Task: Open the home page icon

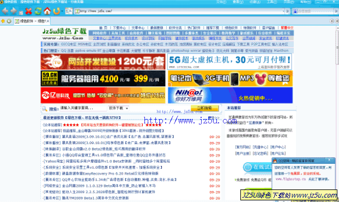Action: (47, 11)
